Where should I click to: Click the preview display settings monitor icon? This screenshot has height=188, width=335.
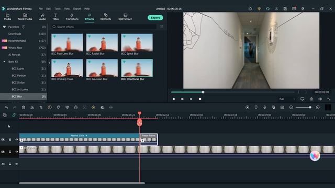303,99
